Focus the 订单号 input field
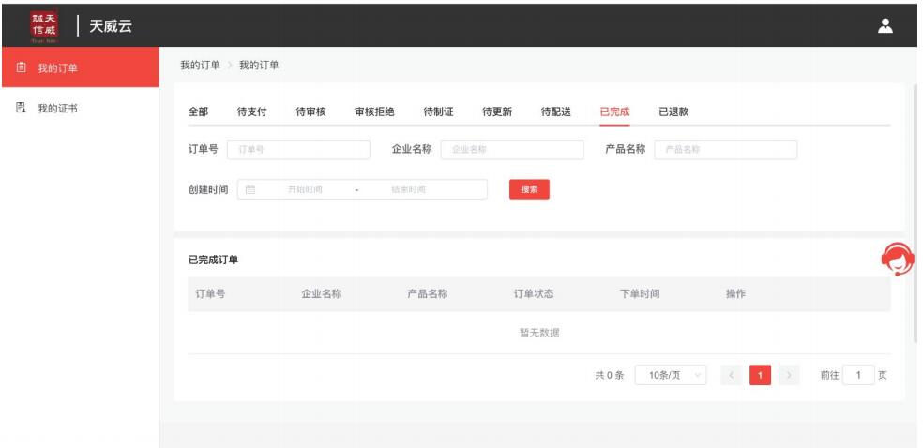This screenshot has height=448, width=923. 298,150
